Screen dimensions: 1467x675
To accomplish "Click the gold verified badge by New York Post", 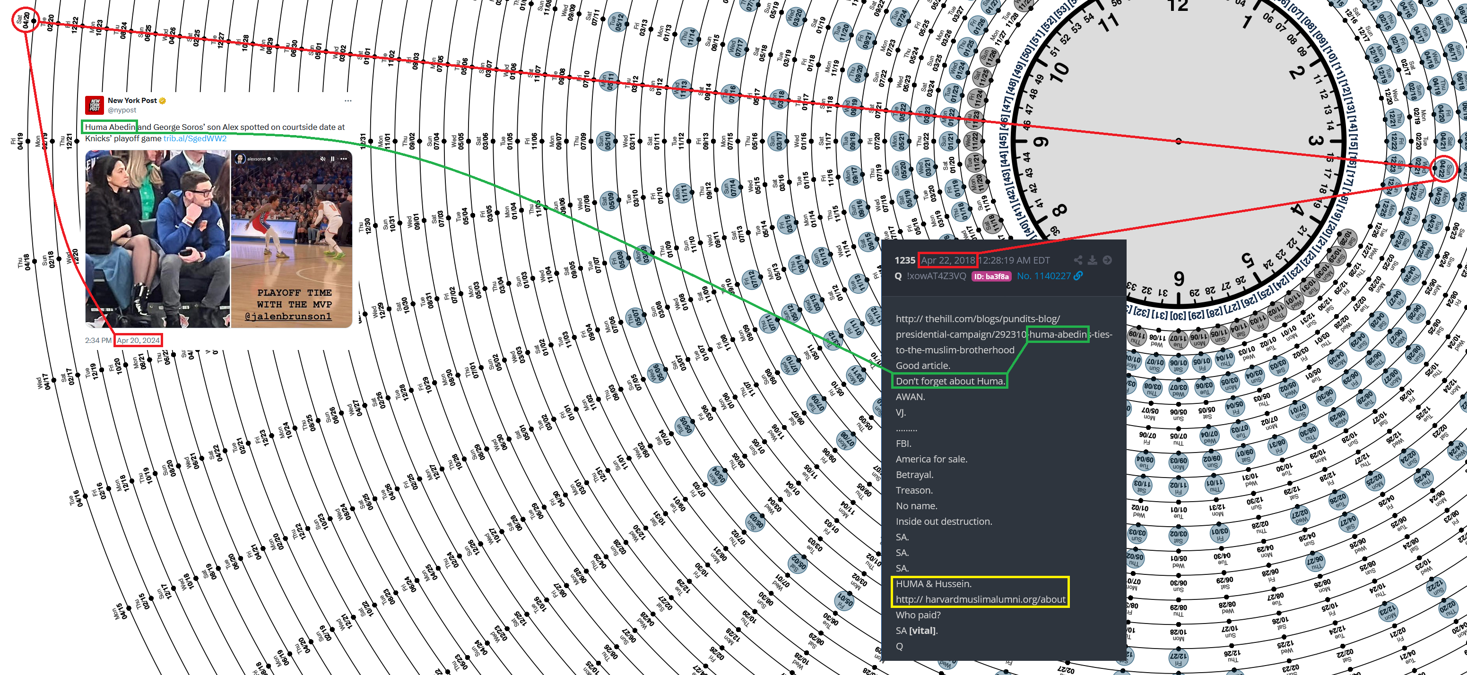I will tap(162, 101).
